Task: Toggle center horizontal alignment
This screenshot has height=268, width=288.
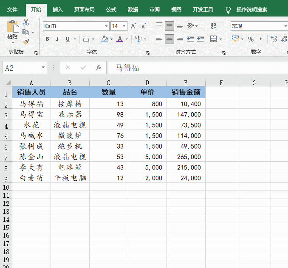Action: pos(169,39)
